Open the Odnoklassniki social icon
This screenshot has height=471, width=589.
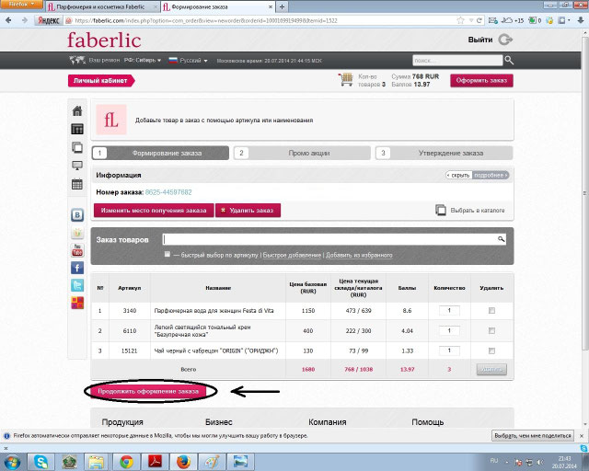coord(77,233)
